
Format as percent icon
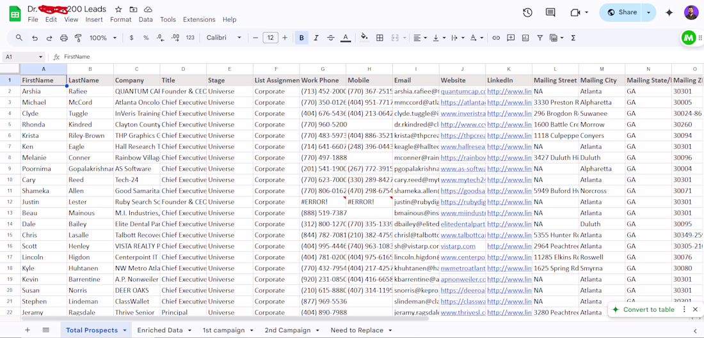coord(146,38)
